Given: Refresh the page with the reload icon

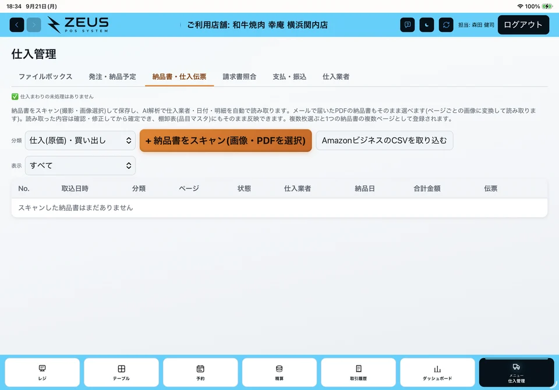Looking at the screenshot, I should pos(446,25).
